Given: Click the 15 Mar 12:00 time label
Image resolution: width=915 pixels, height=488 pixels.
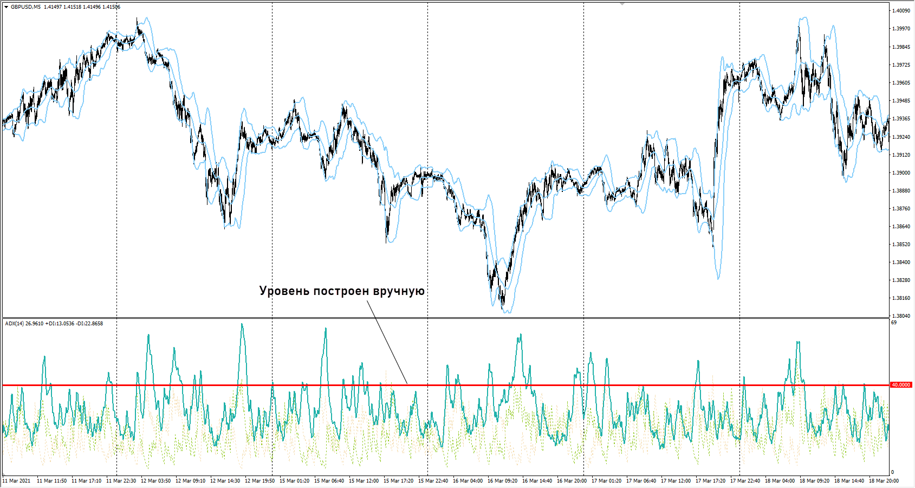Looking at the screenshot, I should 364,481.
